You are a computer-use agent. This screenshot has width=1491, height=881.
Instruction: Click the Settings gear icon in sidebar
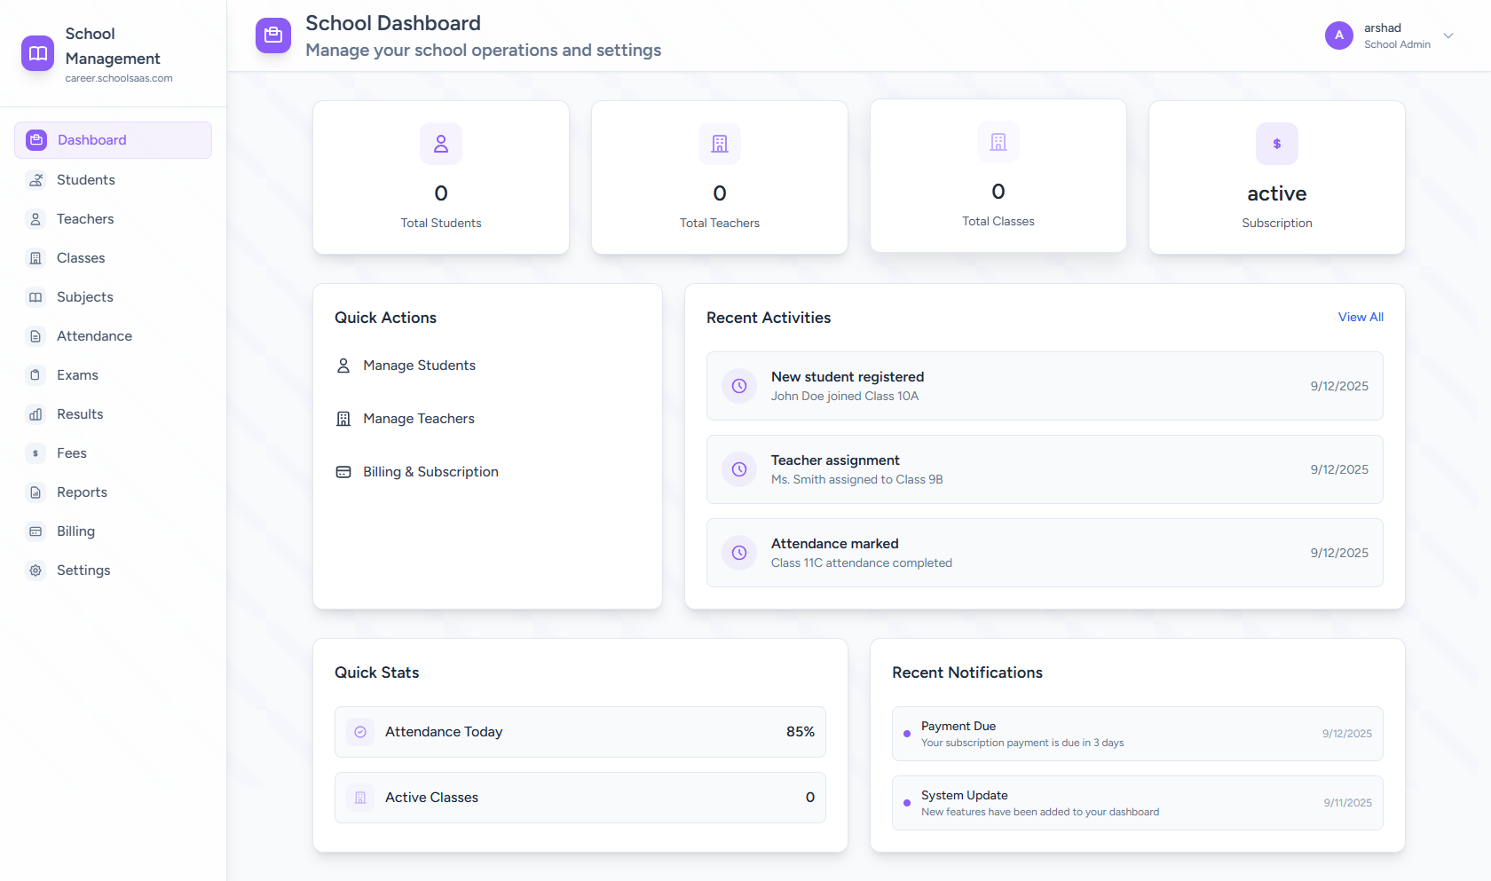35,570
